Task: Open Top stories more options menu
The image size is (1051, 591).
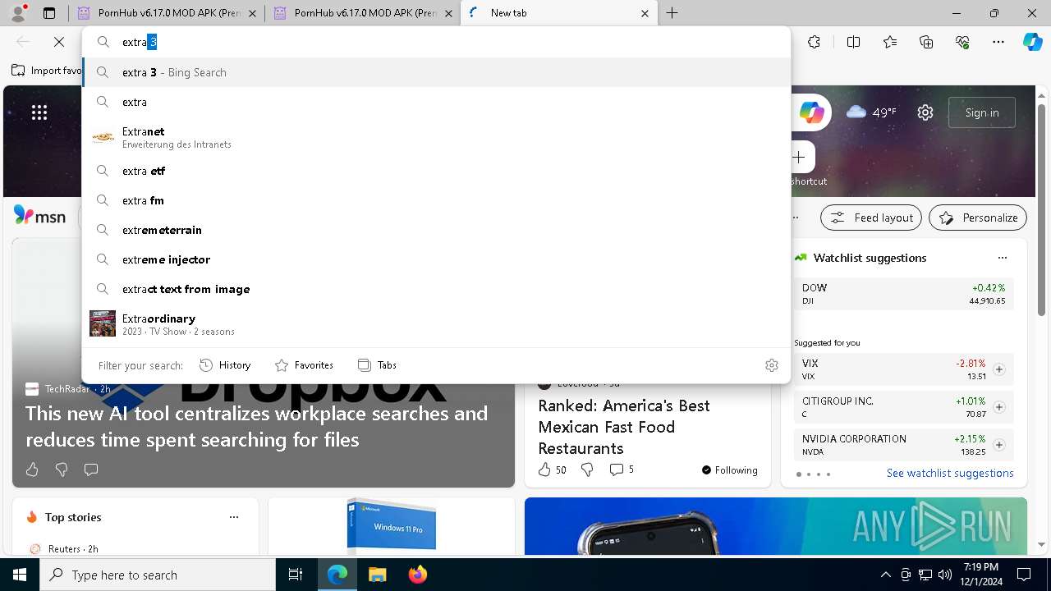Action: pos(234,517)
